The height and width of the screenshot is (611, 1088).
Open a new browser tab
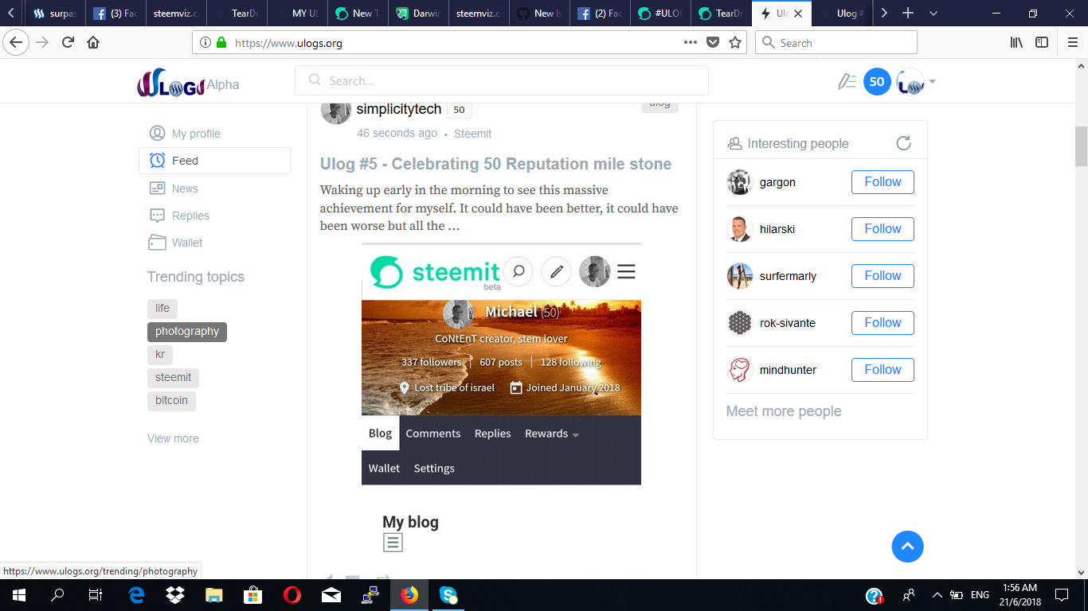pyautogui.click(x=908, y=14)
